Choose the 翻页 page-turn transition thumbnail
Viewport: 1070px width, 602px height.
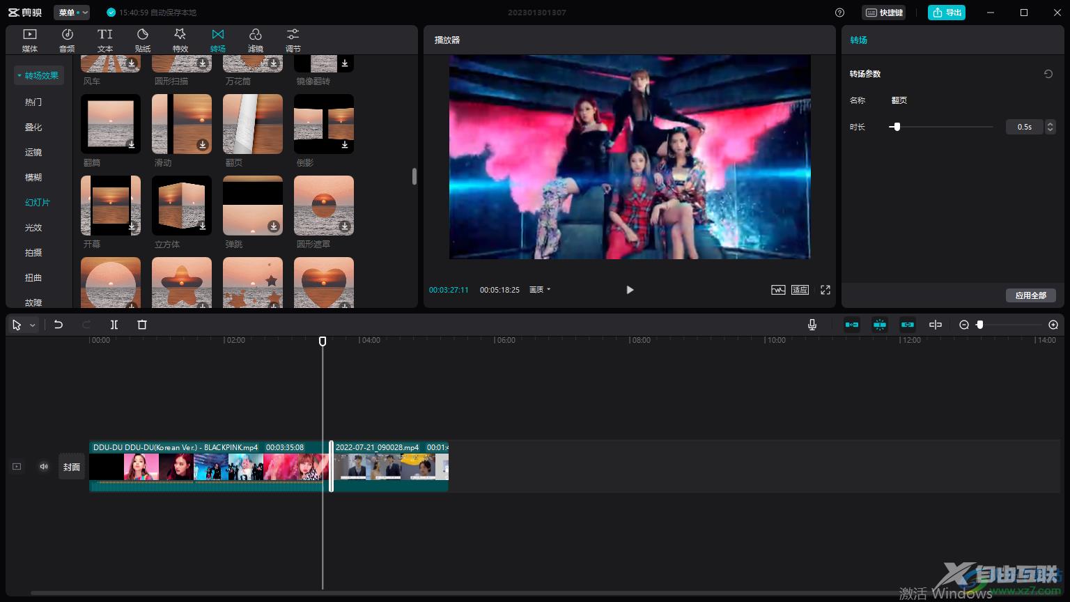253,124
